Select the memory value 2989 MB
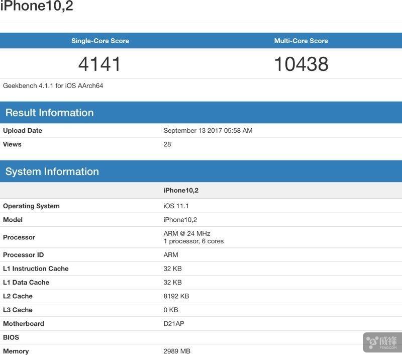402x355 pixels. pos(177,351)
